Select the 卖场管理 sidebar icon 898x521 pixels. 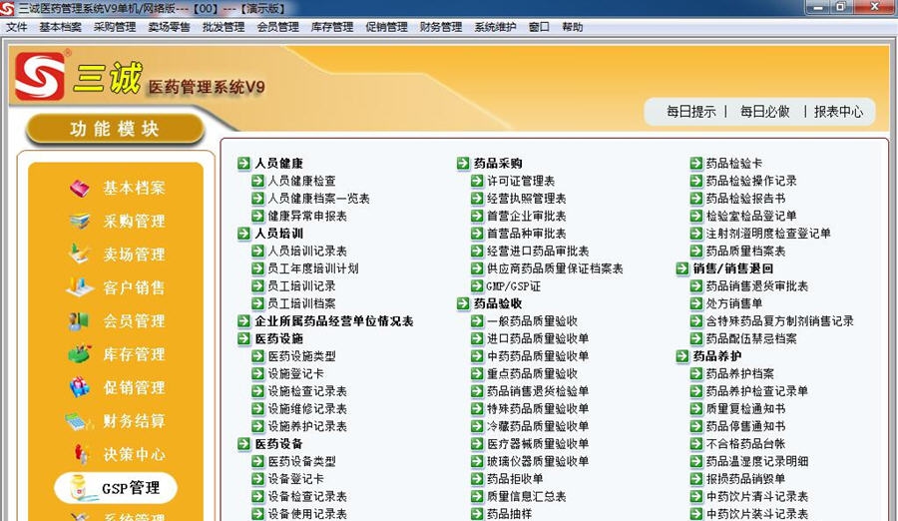pyautogui.click(x=80, y=254)
